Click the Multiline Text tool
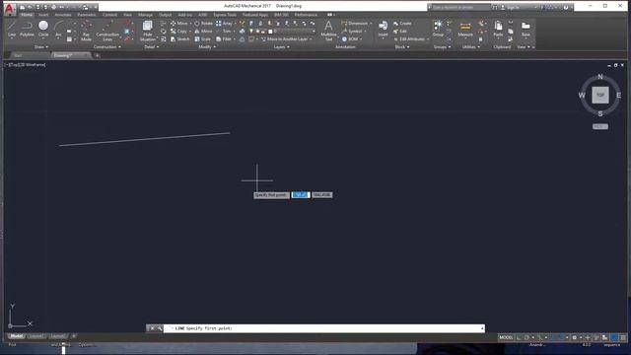The height and width of the screenshot is (355, 631). 328,31
